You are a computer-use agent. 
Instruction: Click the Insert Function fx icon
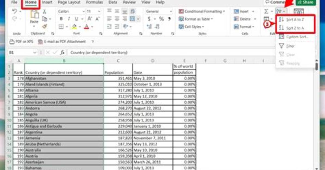[62, 53]
